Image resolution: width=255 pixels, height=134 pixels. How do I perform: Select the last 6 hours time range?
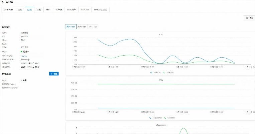82,26
